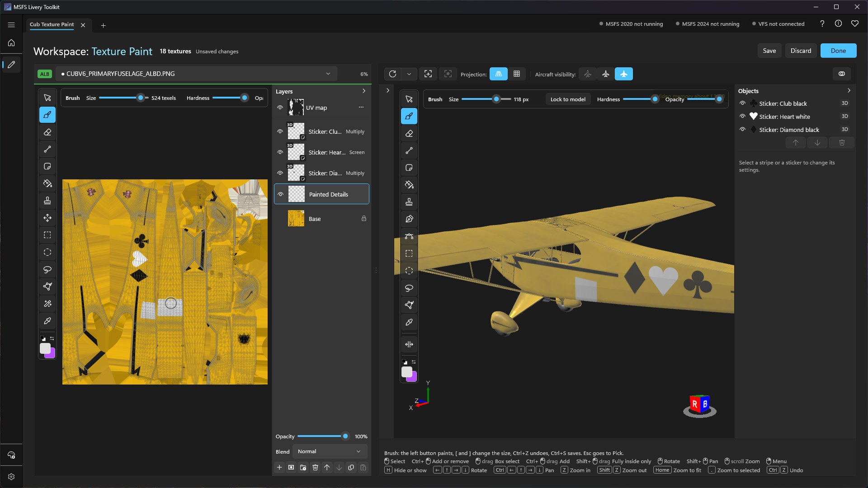Choose the Sticker tool in the 2D toolbar

pos(47,167)
